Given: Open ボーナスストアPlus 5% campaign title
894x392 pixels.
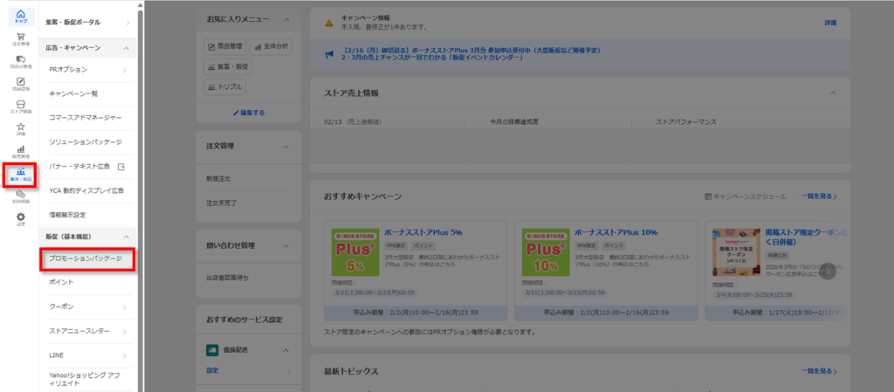Looking at the screenshot, I should [423, 232].
